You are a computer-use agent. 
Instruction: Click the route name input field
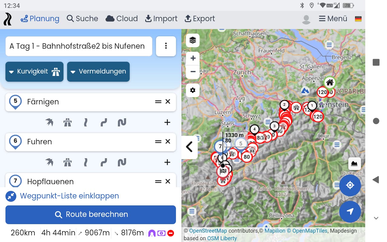click(79, 46)
